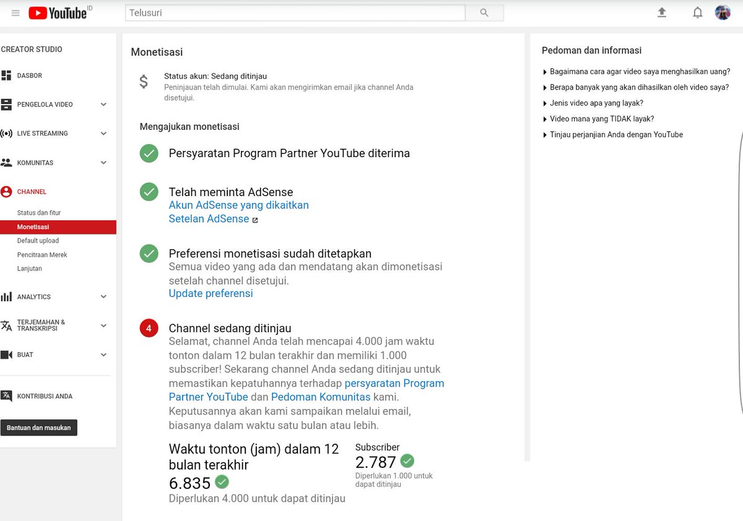The width and height of the screenshot is (743, 521).
Task: Click the search magnifier button
Action: (x=484, y=13)
